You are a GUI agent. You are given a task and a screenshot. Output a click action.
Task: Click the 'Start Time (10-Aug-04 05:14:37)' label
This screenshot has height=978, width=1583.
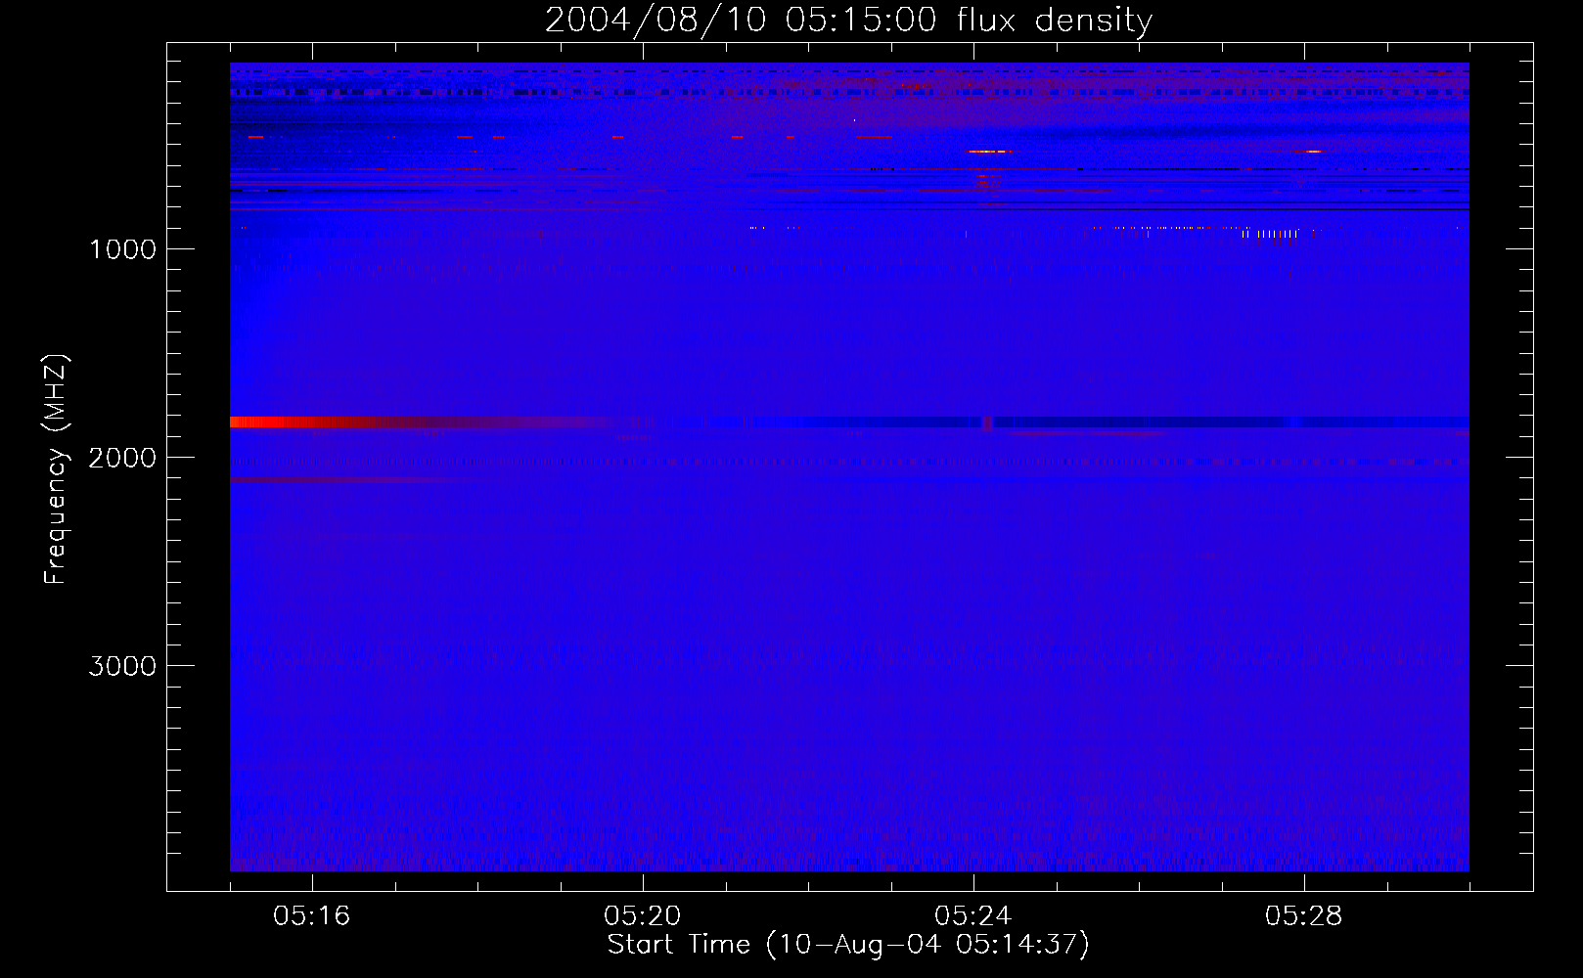point(848,945)
